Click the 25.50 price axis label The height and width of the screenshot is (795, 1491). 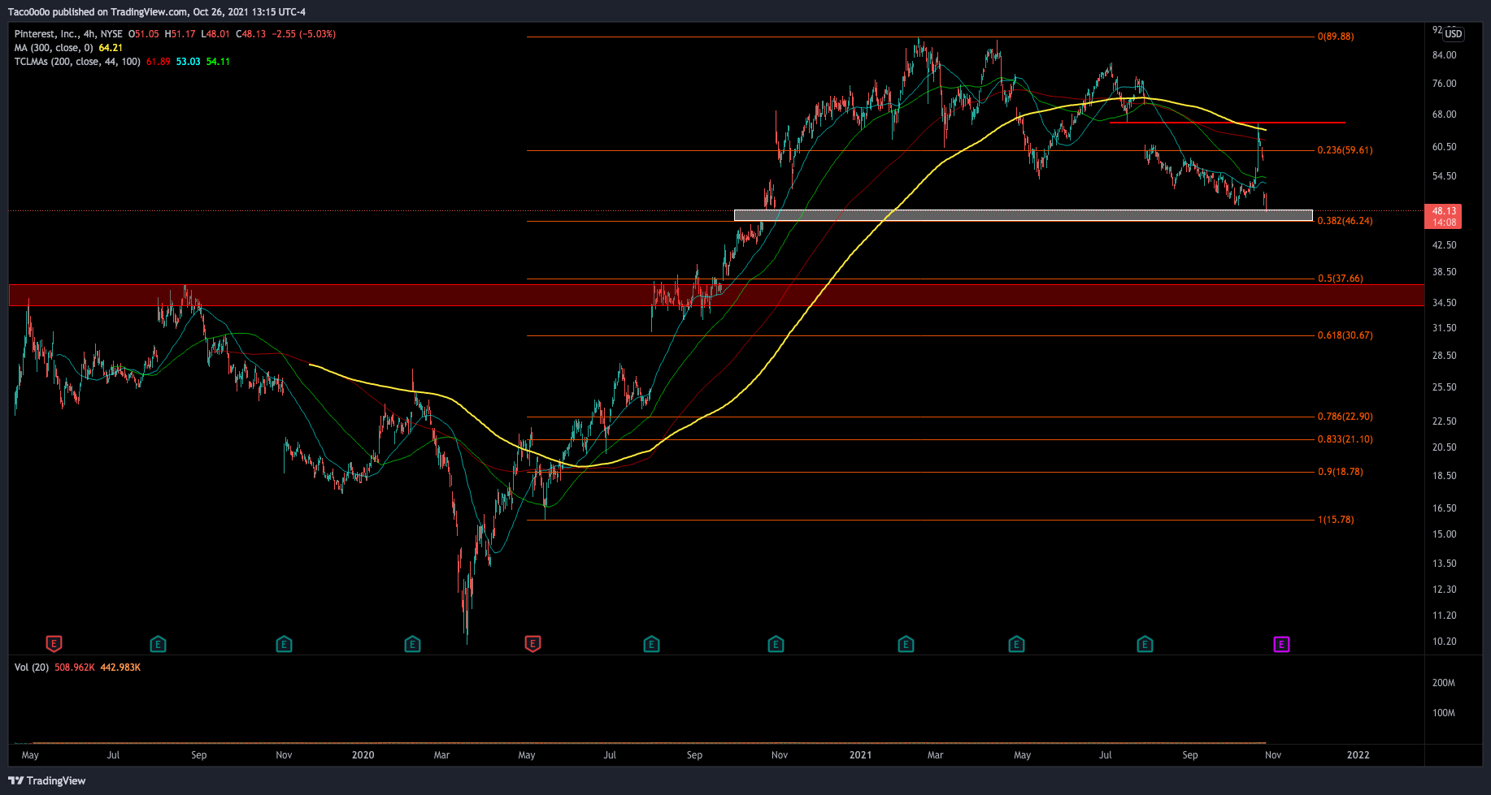1444,387
